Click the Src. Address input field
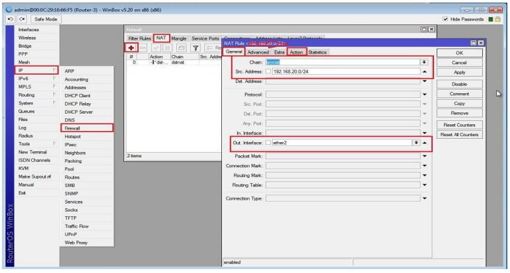 tap(344, 71)
